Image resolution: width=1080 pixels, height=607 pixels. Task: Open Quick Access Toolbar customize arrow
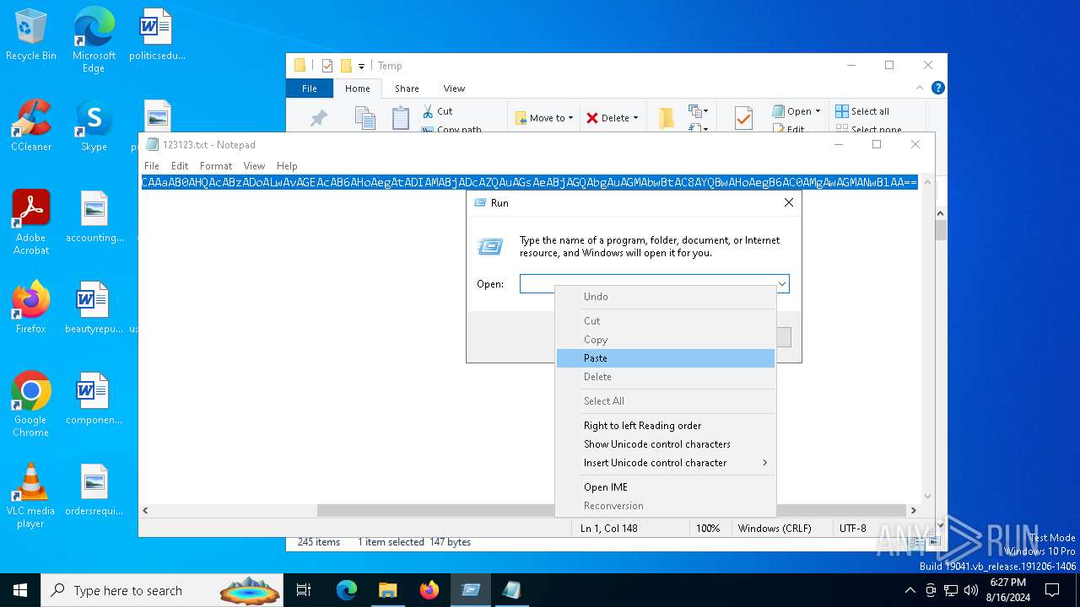pos(362,66)
